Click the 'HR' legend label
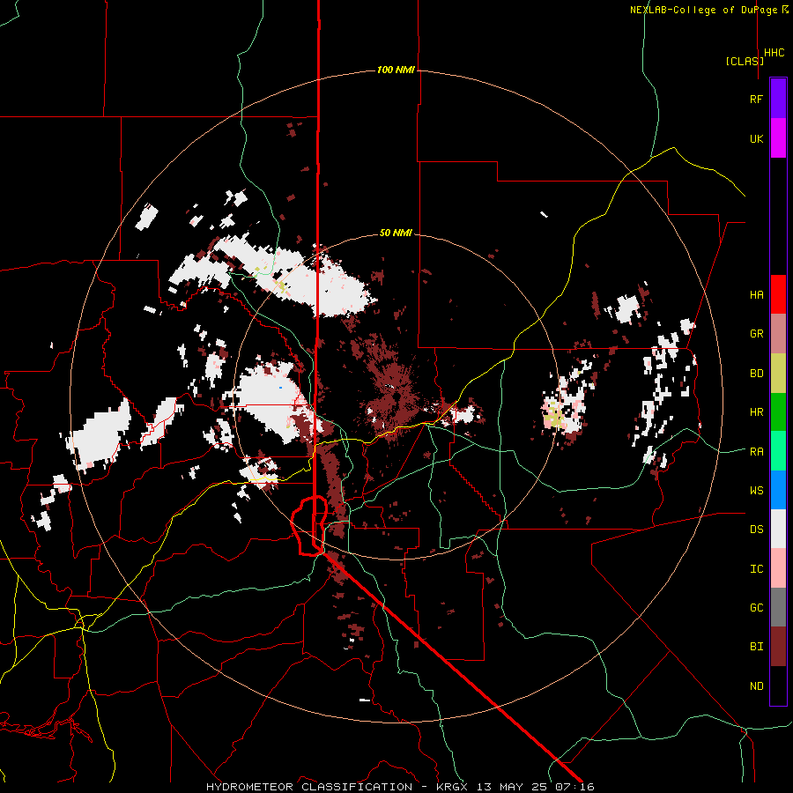This screenshot has height=793, width=793. 756,412
